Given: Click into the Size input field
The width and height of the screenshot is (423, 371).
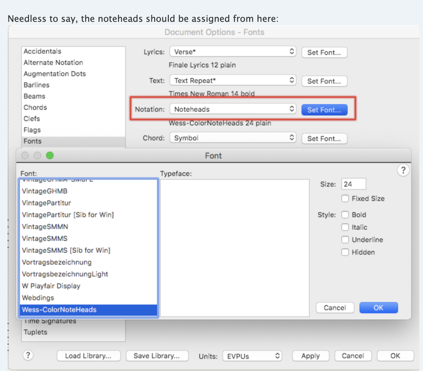Looking at the screenshot, I should [x=353, y=184].
